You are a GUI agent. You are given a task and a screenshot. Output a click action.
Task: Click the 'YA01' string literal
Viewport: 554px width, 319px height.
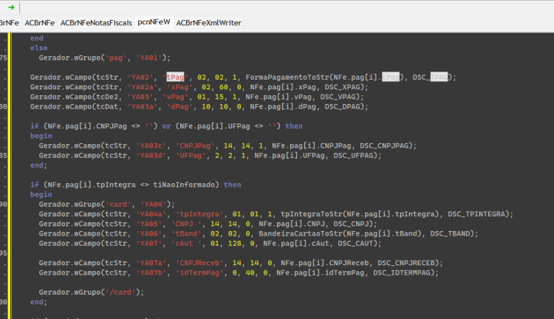click(x=148, y=58)
